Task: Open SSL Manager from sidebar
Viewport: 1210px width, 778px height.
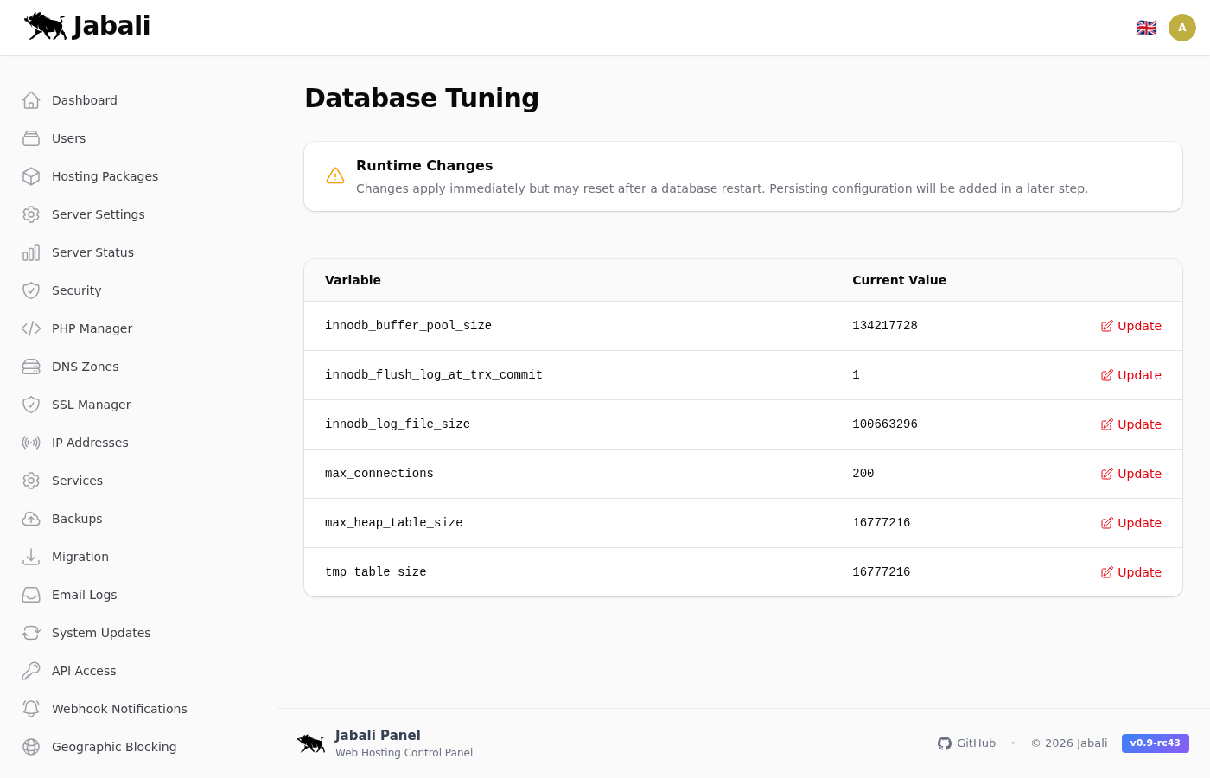Action: tap(91, 405)
